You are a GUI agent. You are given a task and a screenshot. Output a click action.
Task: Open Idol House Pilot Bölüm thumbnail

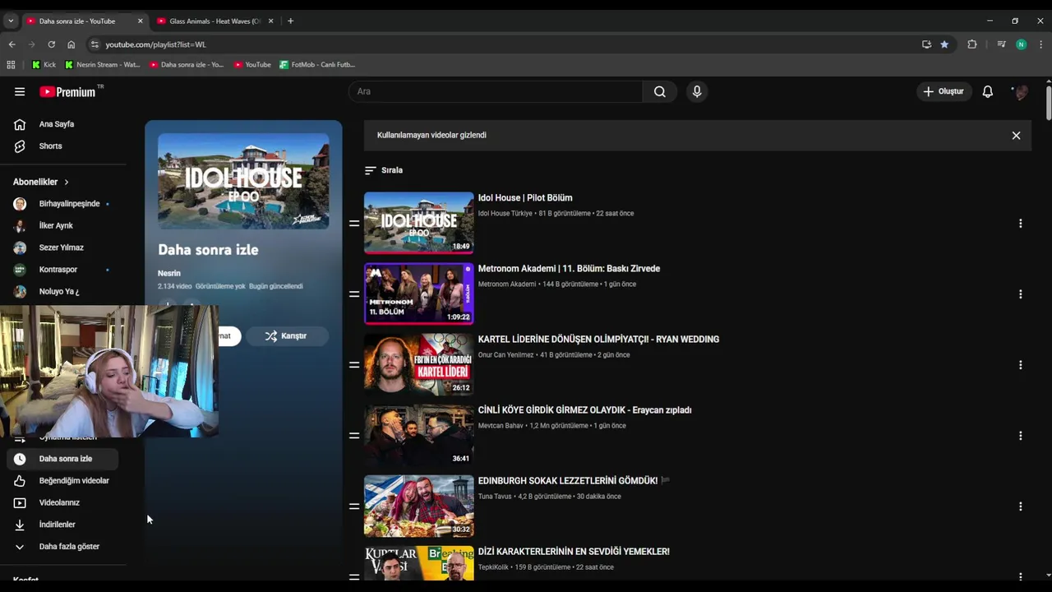pyautogui.click(x=419, y=223)
